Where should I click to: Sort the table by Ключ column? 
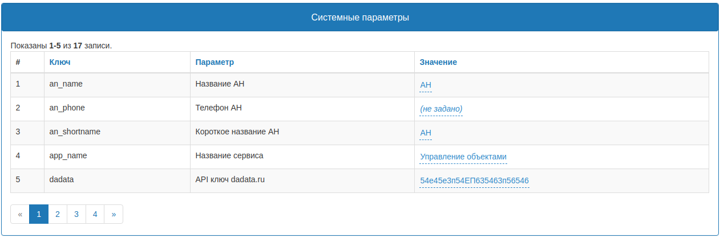coord(60,62)
